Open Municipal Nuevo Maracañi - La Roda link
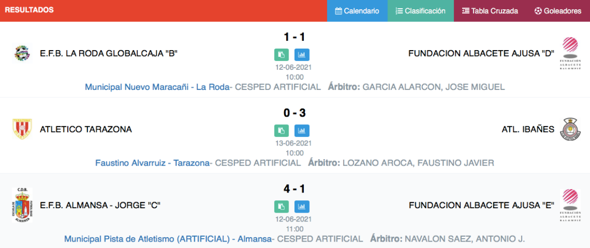This screenshot has width=590, height=248. pos(157,87)
